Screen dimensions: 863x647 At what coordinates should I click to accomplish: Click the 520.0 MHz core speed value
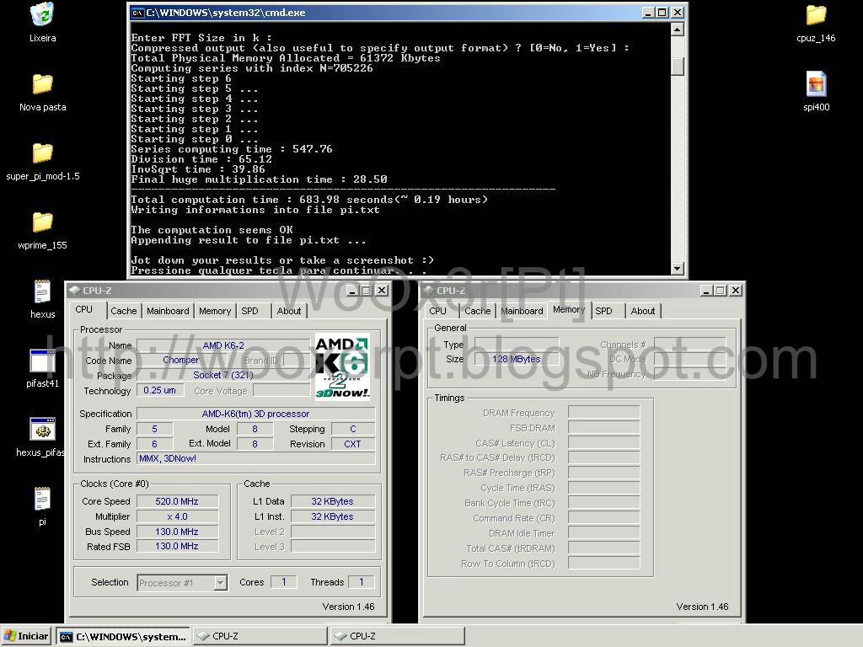(x=177, y=501)
